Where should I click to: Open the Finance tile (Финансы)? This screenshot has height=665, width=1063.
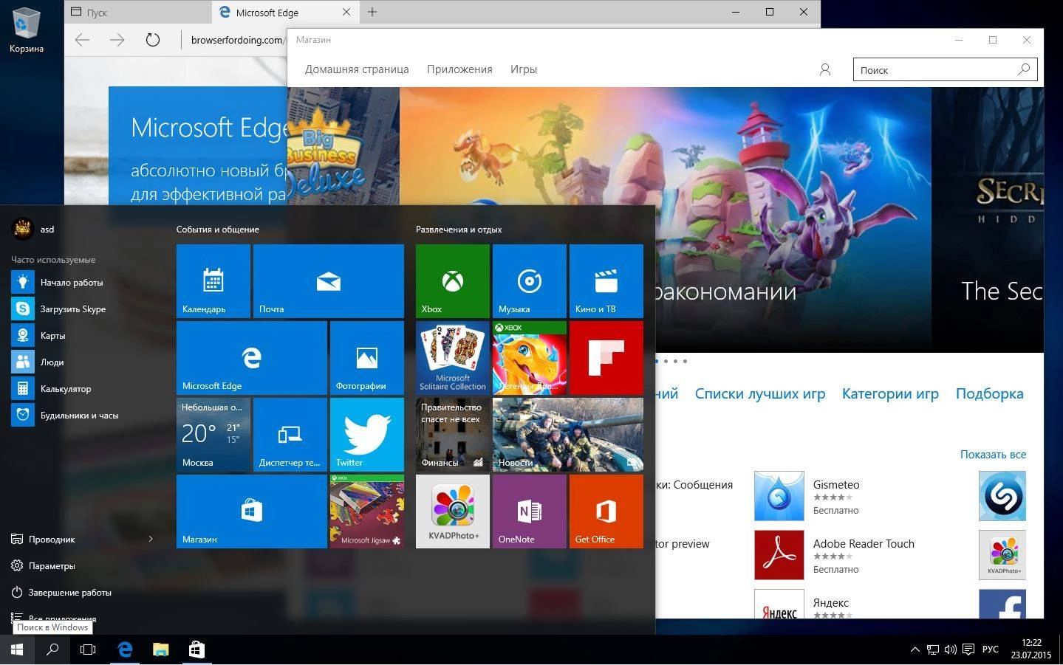pyautogui.click(x=453, y=435)
